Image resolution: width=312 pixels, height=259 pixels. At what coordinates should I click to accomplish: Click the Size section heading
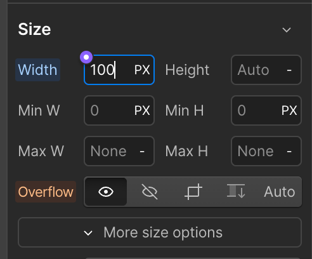coord(34,29)
